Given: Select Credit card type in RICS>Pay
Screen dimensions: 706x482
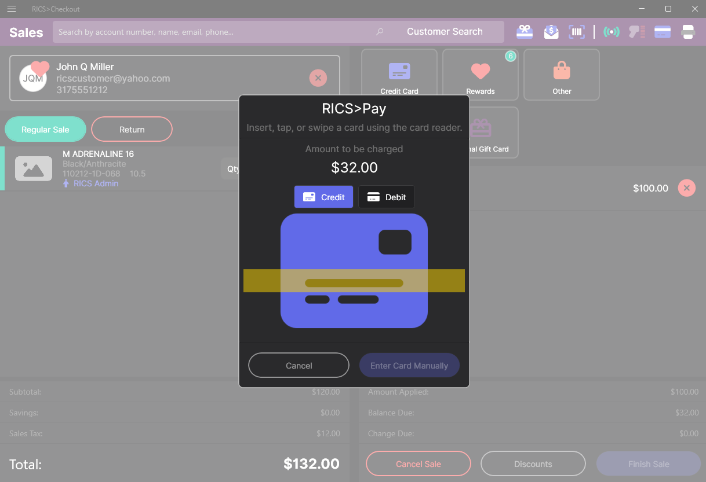Looking at the screenshot, I should click(x=324, y=197).
